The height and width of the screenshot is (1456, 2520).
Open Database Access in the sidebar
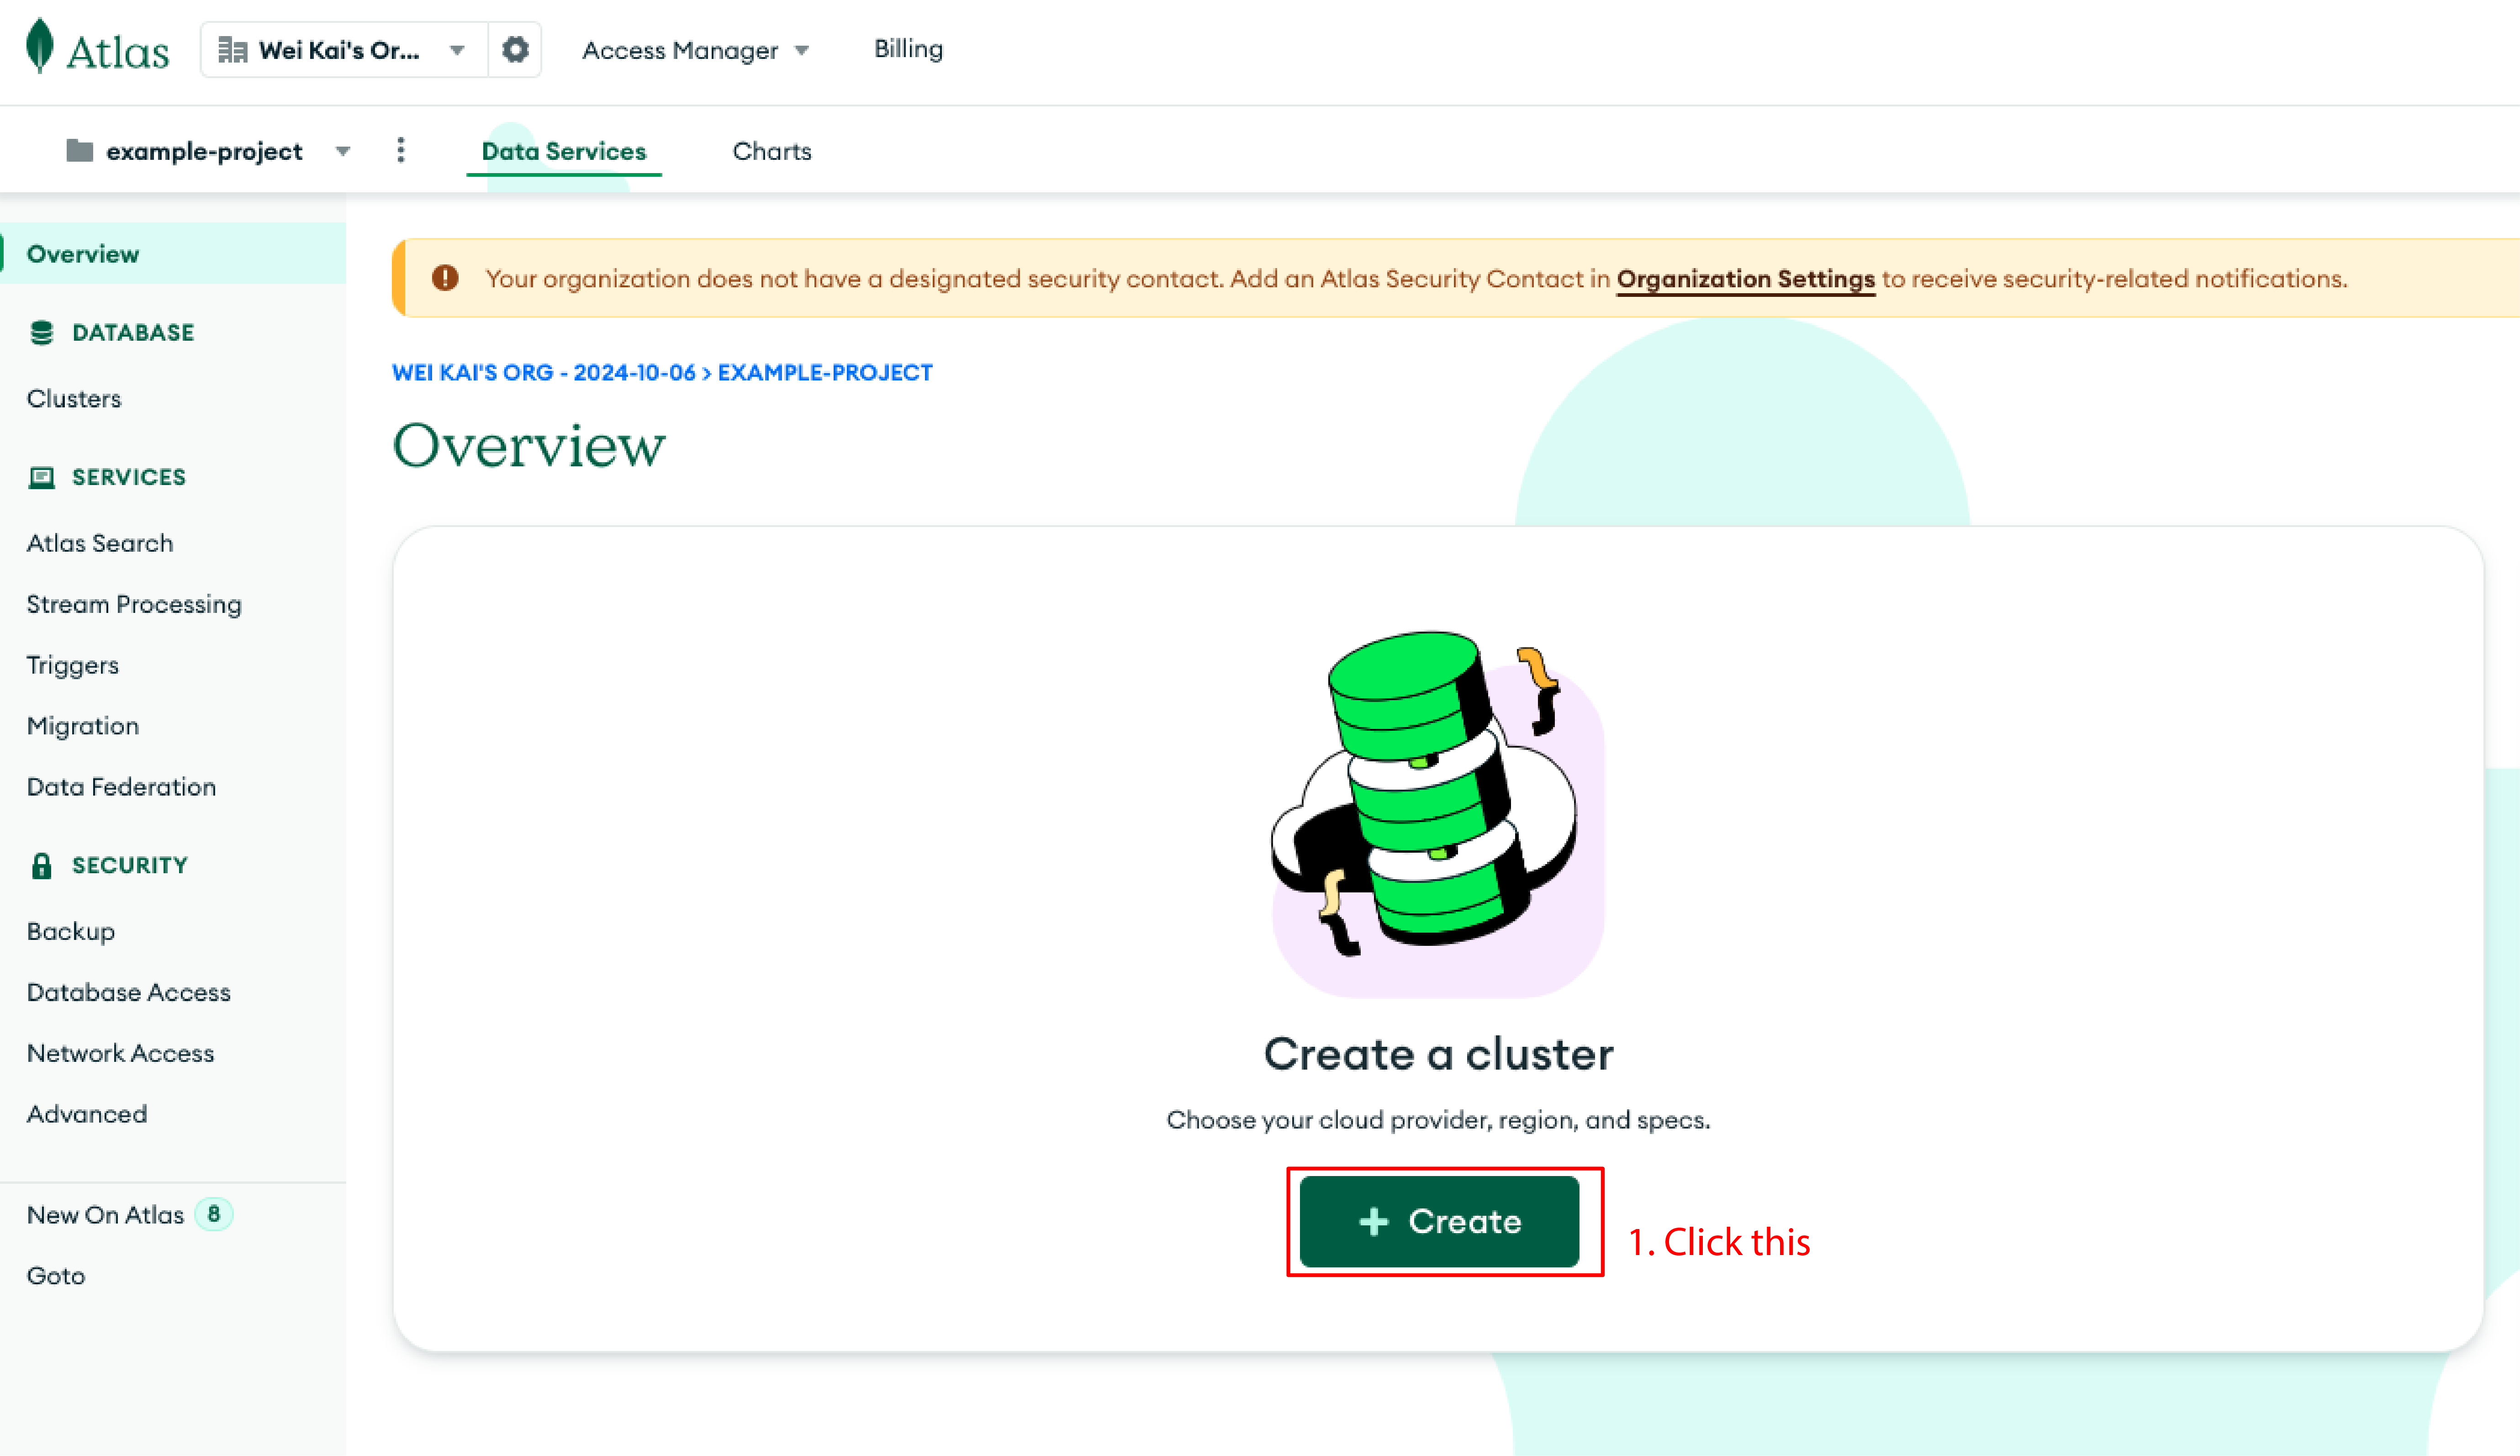[x=129, y=992]
